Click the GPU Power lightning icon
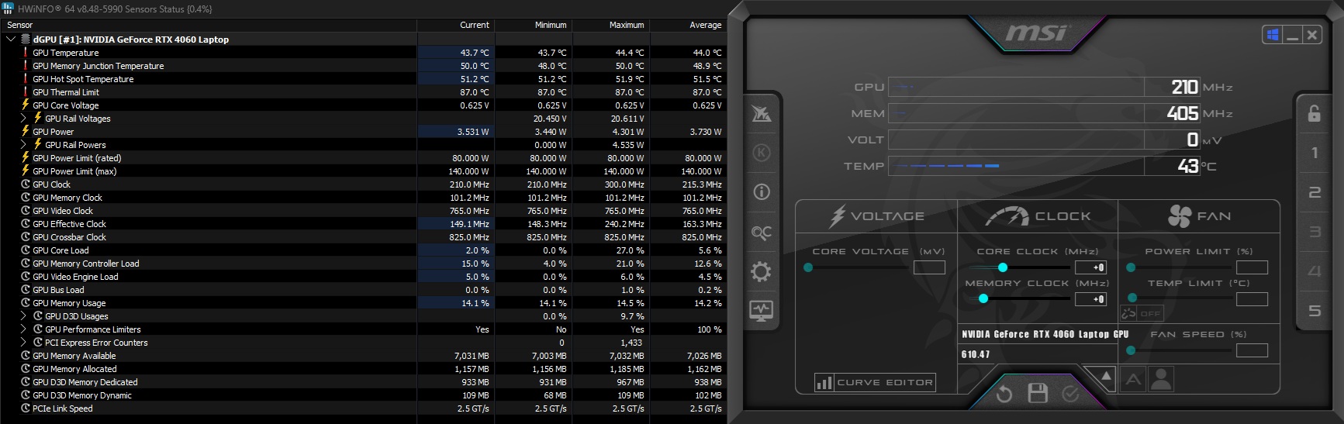 25,132
